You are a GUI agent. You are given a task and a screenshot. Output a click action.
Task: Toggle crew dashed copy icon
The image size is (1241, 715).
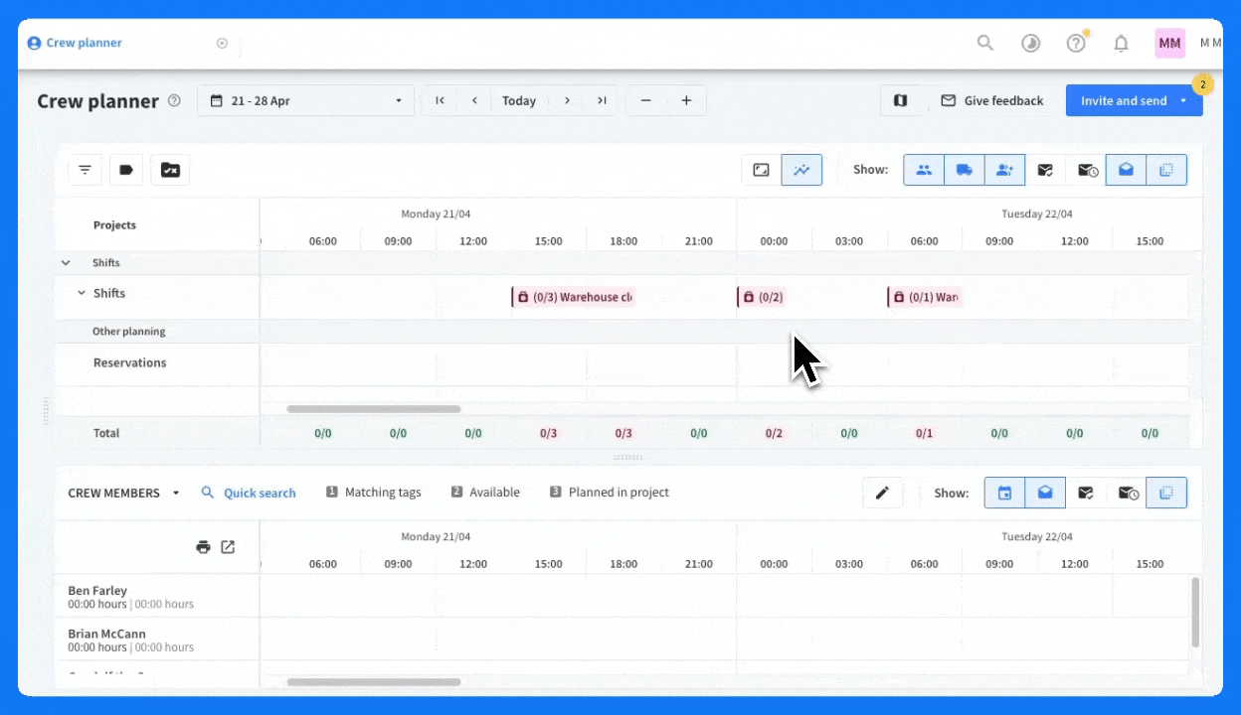click(x=1166, y=493)
